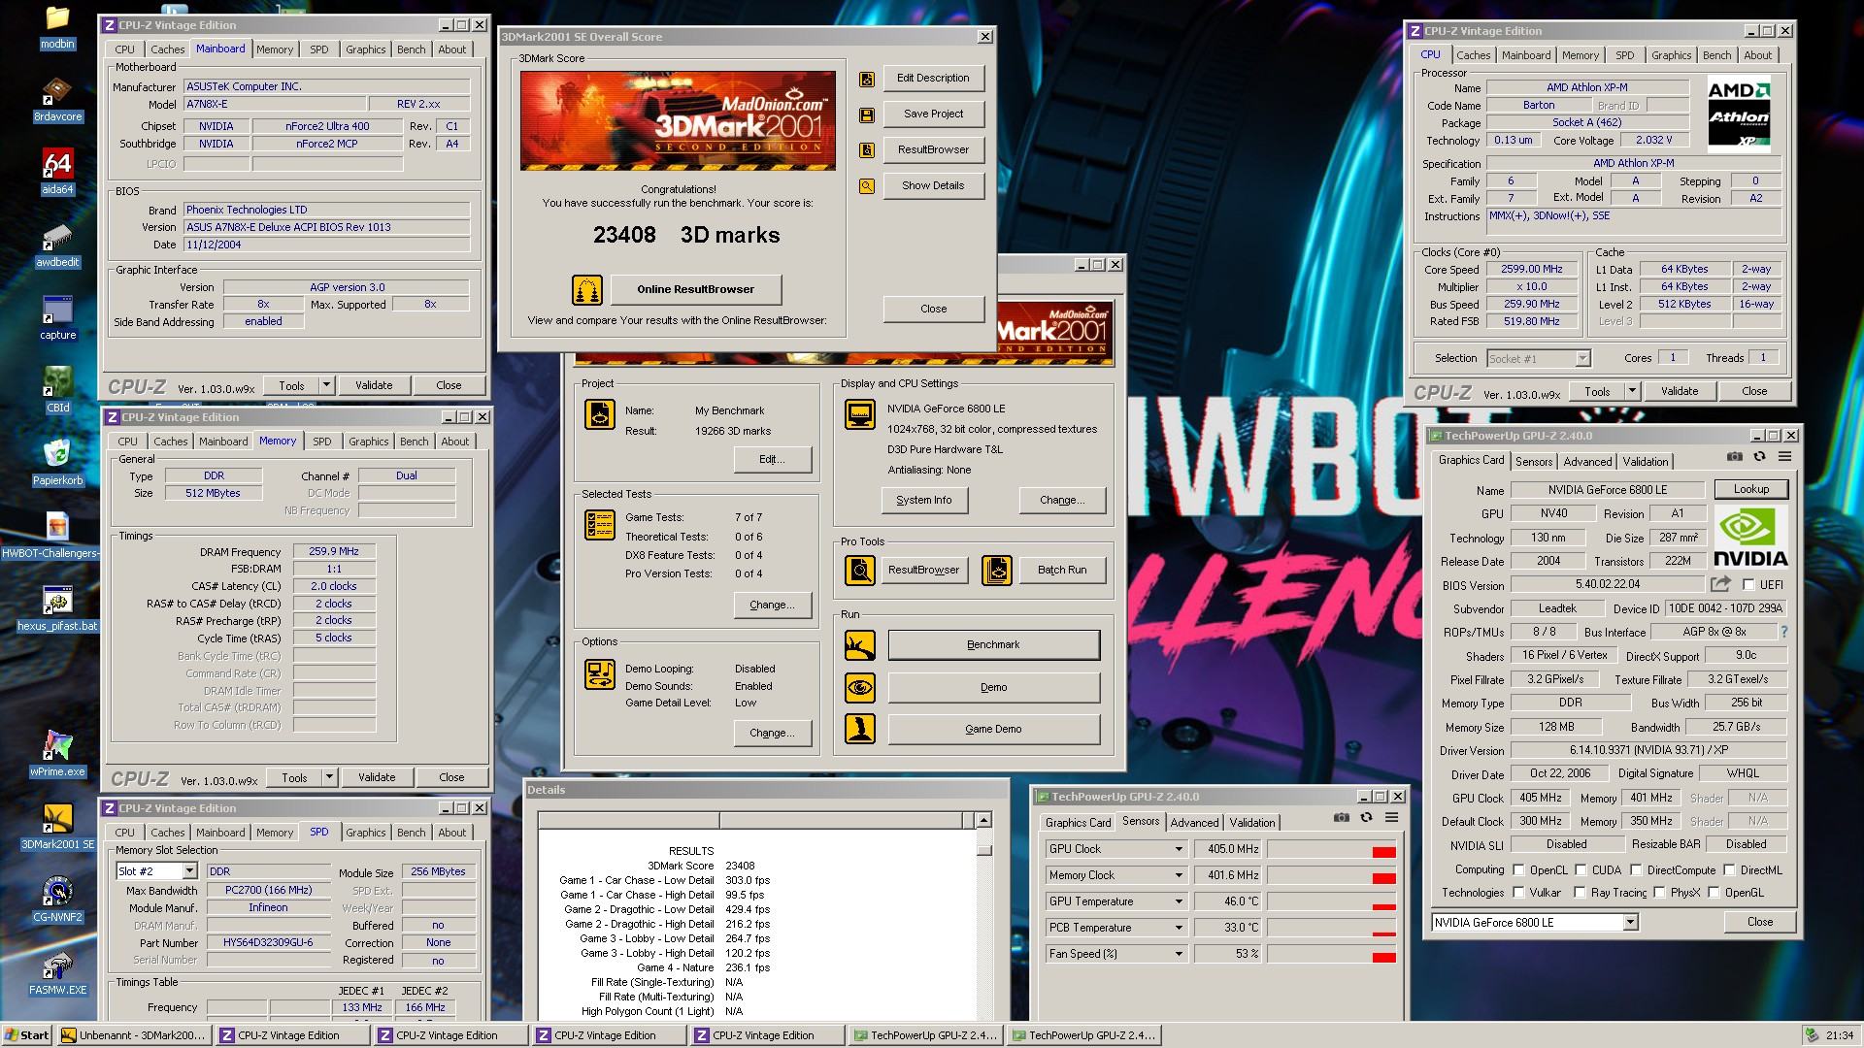The height and width of the screenshot is (1048, 1864).
Task: Open Tools dropdown arrow in Mainboard CPU-Z window
Action: pos(326,385)
